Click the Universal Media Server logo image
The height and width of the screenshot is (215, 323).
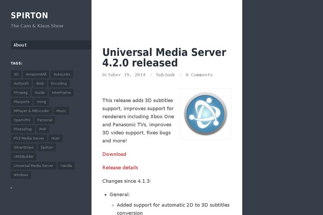pos(206,114)
